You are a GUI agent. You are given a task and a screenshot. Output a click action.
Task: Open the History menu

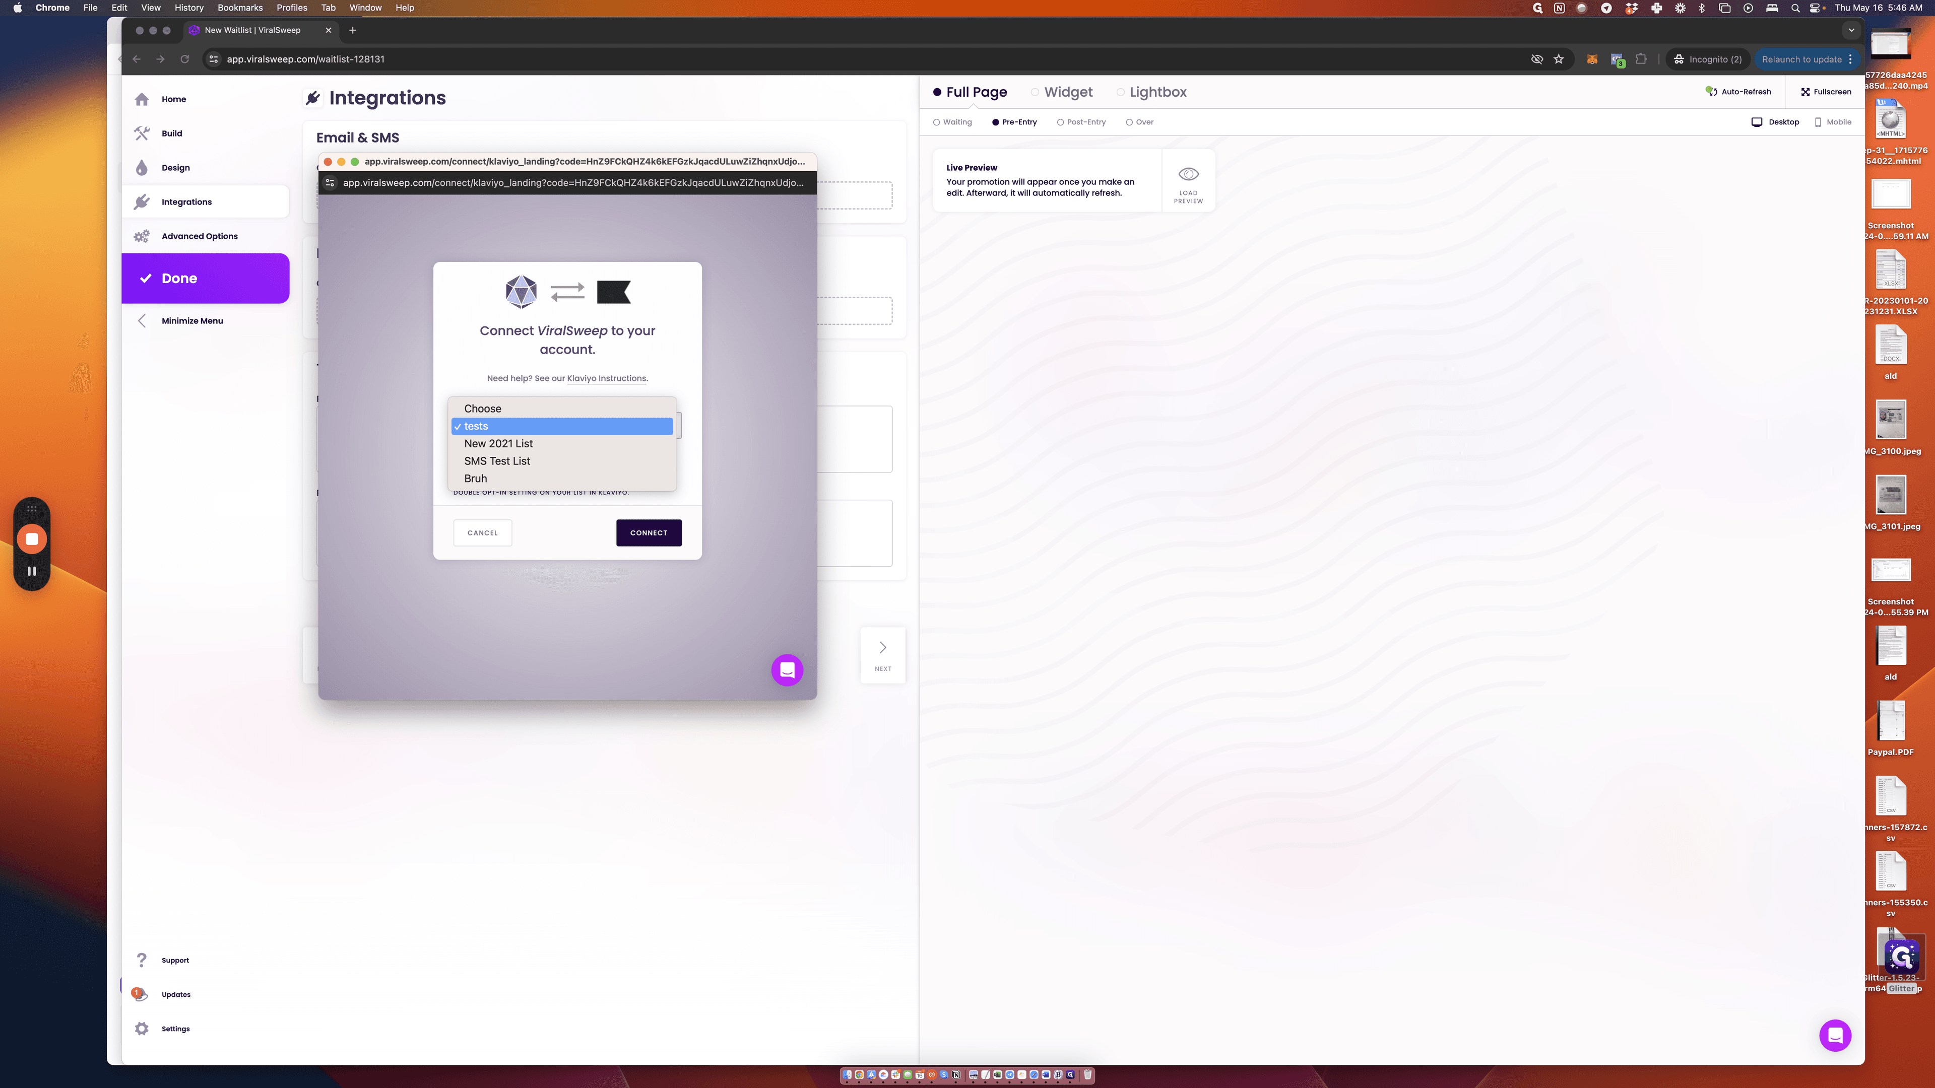(188, 8)
